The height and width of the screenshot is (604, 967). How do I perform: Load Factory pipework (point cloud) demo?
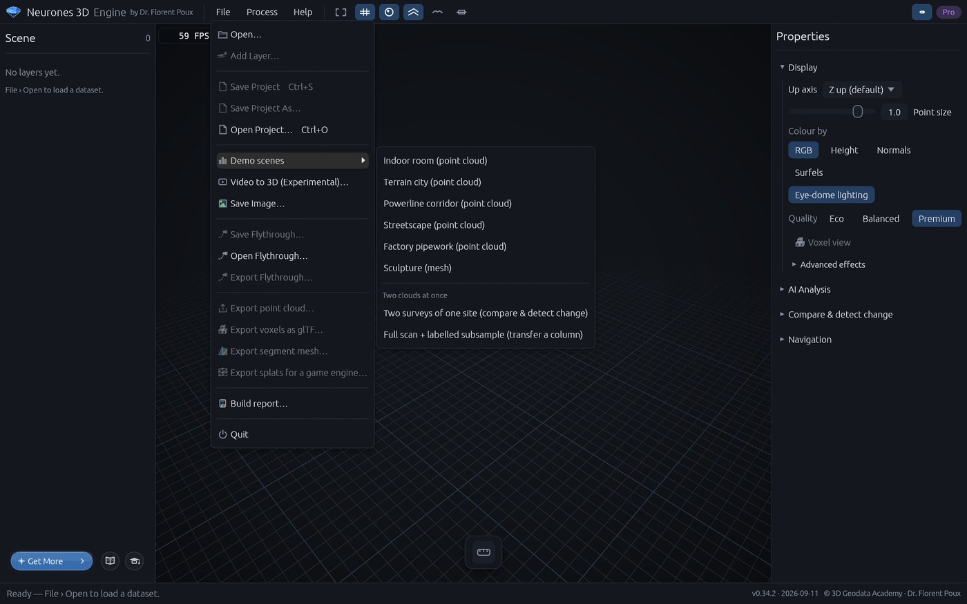(485, 246)
